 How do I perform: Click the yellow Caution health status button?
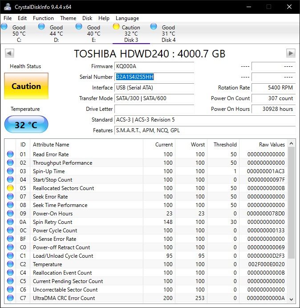(26, 86)
